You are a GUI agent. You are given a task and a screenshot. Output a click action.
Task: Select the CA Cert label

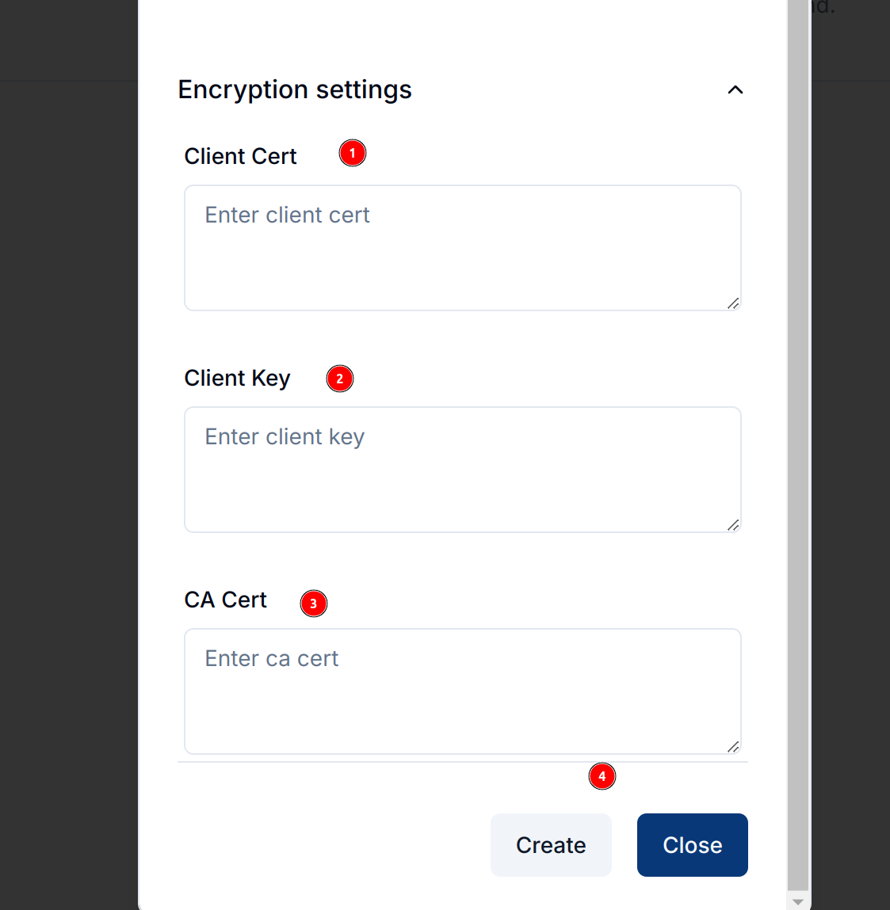225,600
